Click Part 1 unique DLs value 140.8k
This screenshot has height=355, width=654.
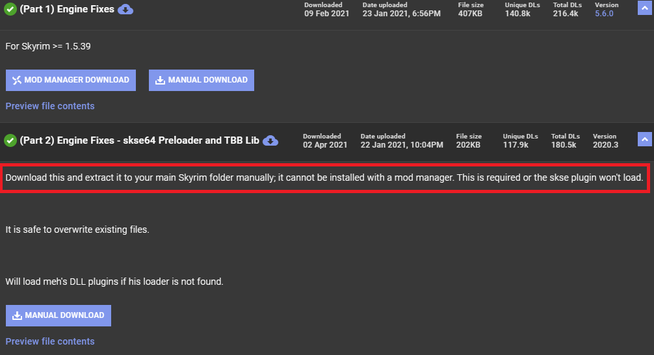click(x=517, y=14)
